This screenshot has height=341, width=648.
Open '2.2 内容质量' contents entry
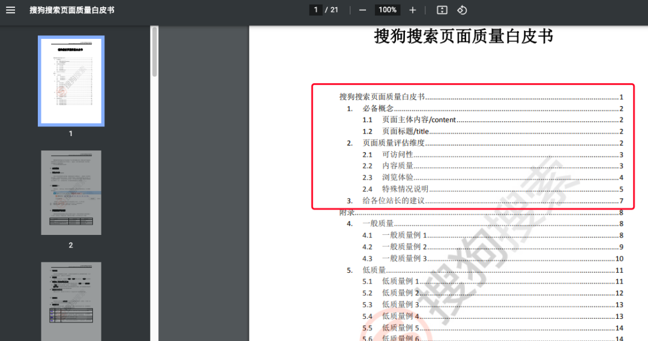coord(493,166)
